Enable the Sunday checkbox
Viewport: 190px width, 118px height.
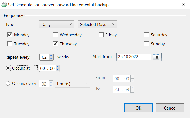tap(147, 44)
